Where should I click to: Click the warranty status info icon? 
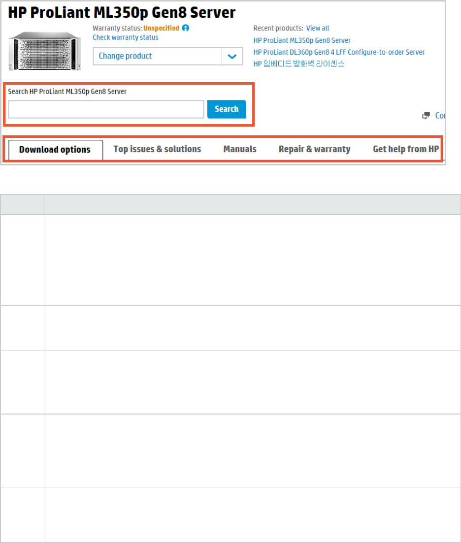pos(186,28)
